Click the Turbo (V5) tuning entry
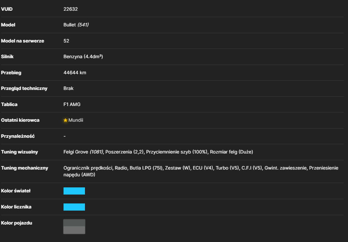This screenshot has height=242, width=348. point(227,168)
